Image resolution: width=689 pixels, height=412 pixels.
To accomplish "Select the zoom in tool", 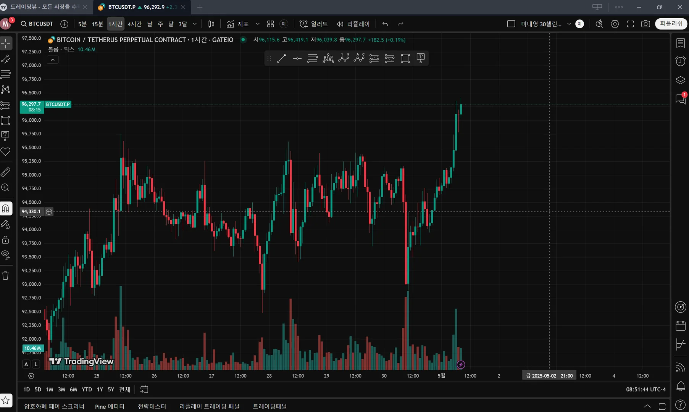I will (x=6, y=188).
